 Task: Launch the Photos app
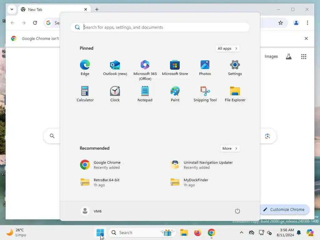point(205,68)
